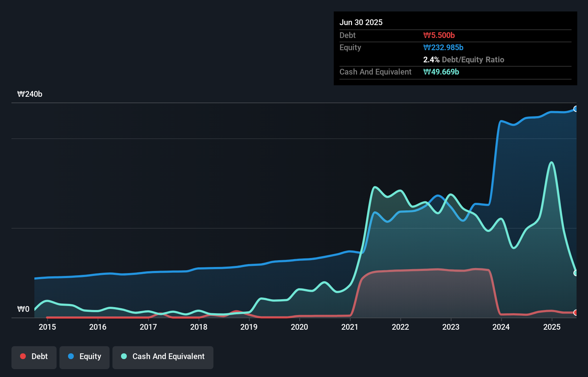Click the 2020 x-axis label

[x=299, y=327]
